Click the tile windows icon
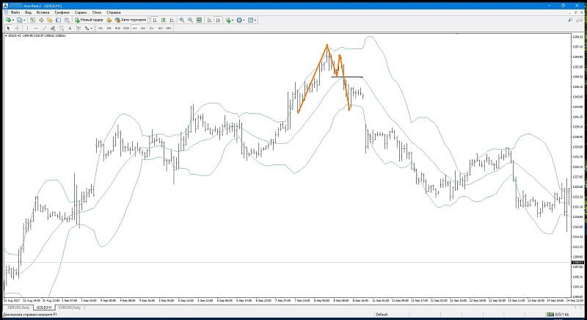The width and height of the screenshot is (587, 320). pyautogui.click(x=199, y=21)
